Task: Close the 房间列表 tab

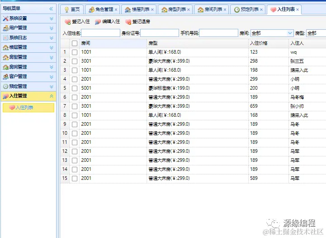Action: (225, 9)
